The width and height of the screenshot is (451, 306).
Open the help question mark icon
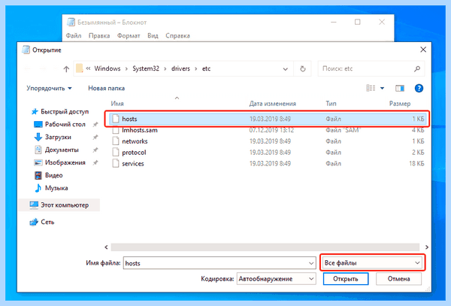(x=419, y=88)
